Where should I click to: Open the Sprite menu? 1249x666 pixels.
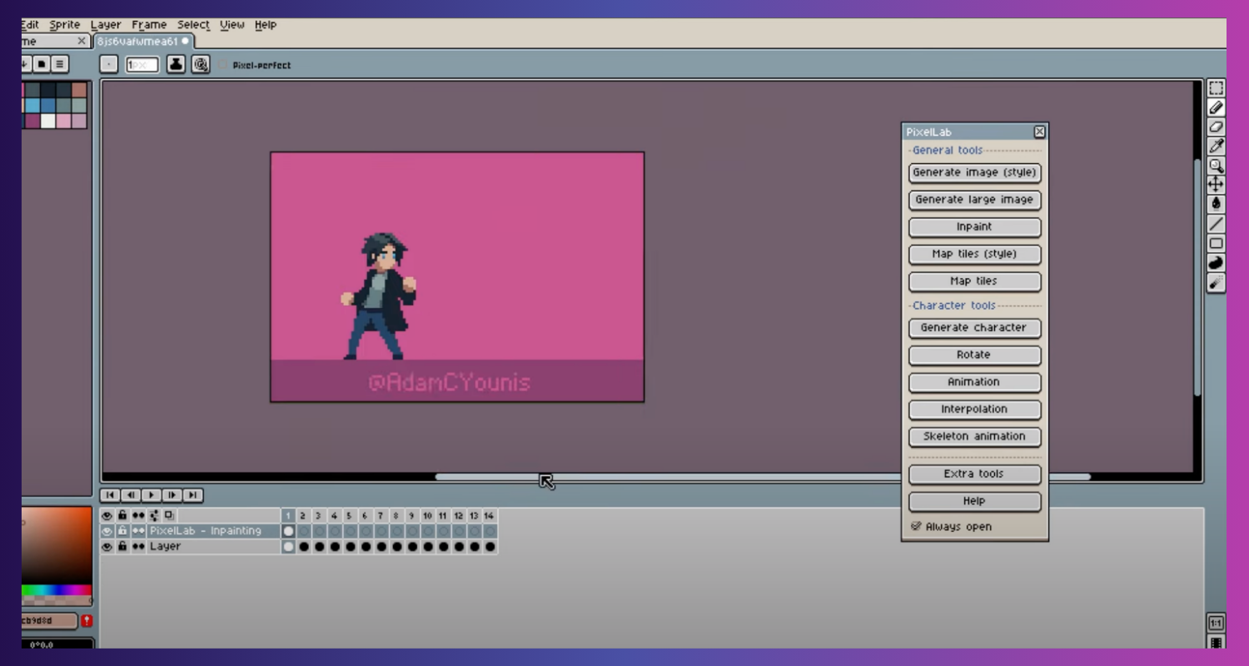click(64, 25)
